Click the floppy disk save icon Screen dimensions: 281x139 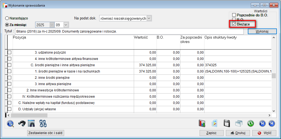tap(226, 123)
